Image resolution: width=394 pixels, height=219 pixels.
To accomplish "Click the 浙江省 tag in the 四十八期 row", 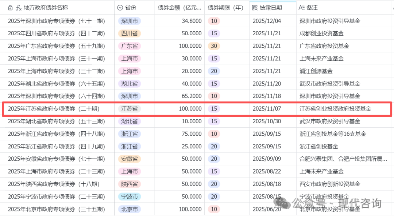I will pos(130,134).
